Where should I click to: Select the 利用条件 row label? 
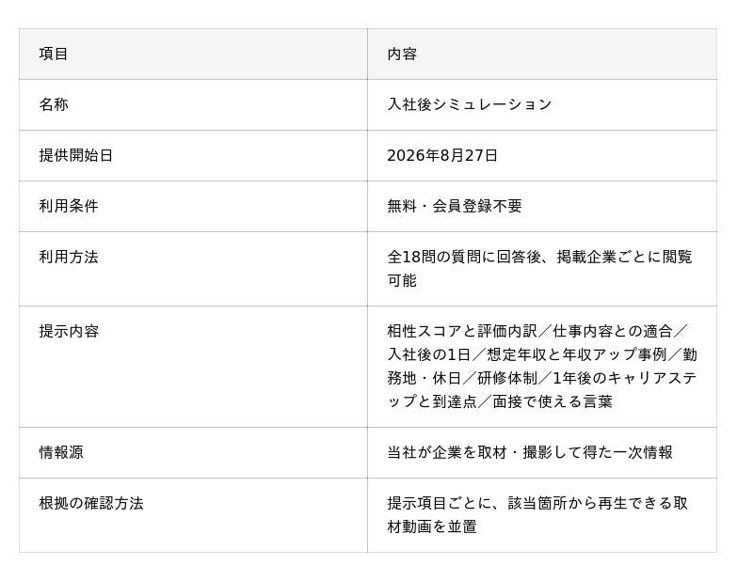click(69, 206)
